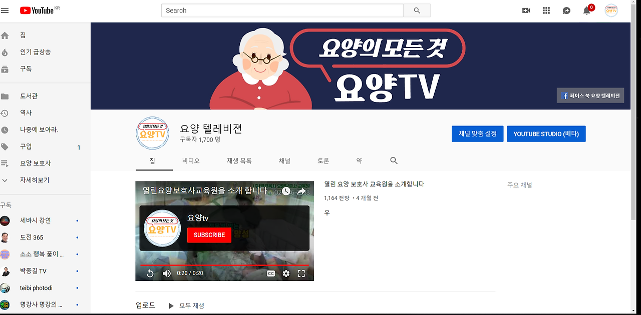The width and height of the screenshot is (641, 315).
Task: Open YOUTUBE STUDIO (베타) button
Action: pyautogui.click(x=546, y=134)
